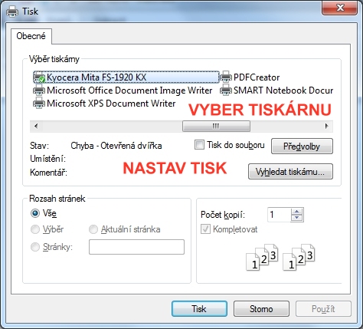Screen dimensions: 363x329
Task: Toggle the Kompletovat checkbox
Action: [205, 229]
